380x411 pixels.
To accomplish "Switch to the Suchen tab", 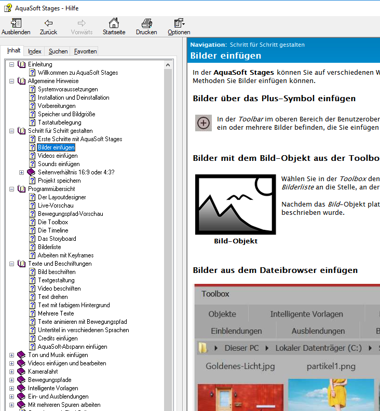I will pos(58,51).
